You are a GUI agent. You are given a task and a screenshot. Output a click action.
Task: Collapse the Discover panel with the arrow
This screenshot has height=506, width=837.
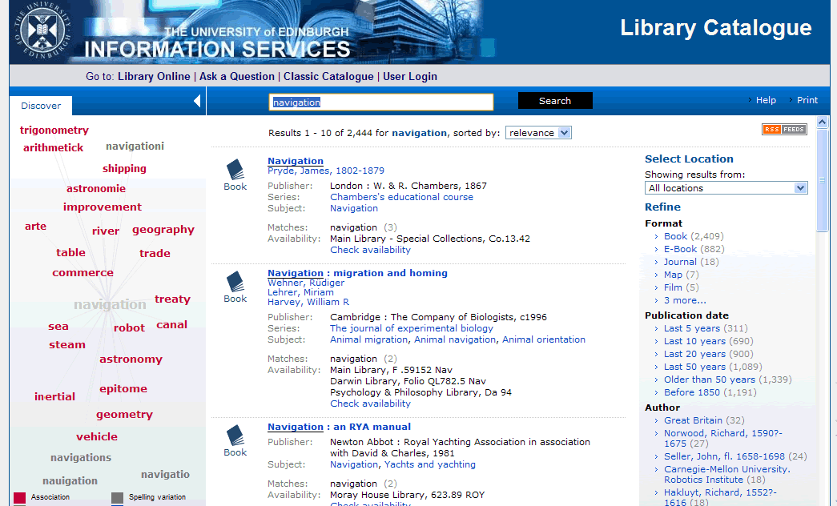197,101
